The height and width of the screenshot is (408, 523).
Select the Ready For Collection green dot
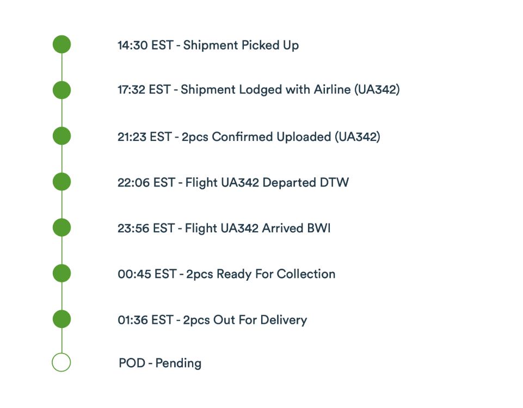61,273
